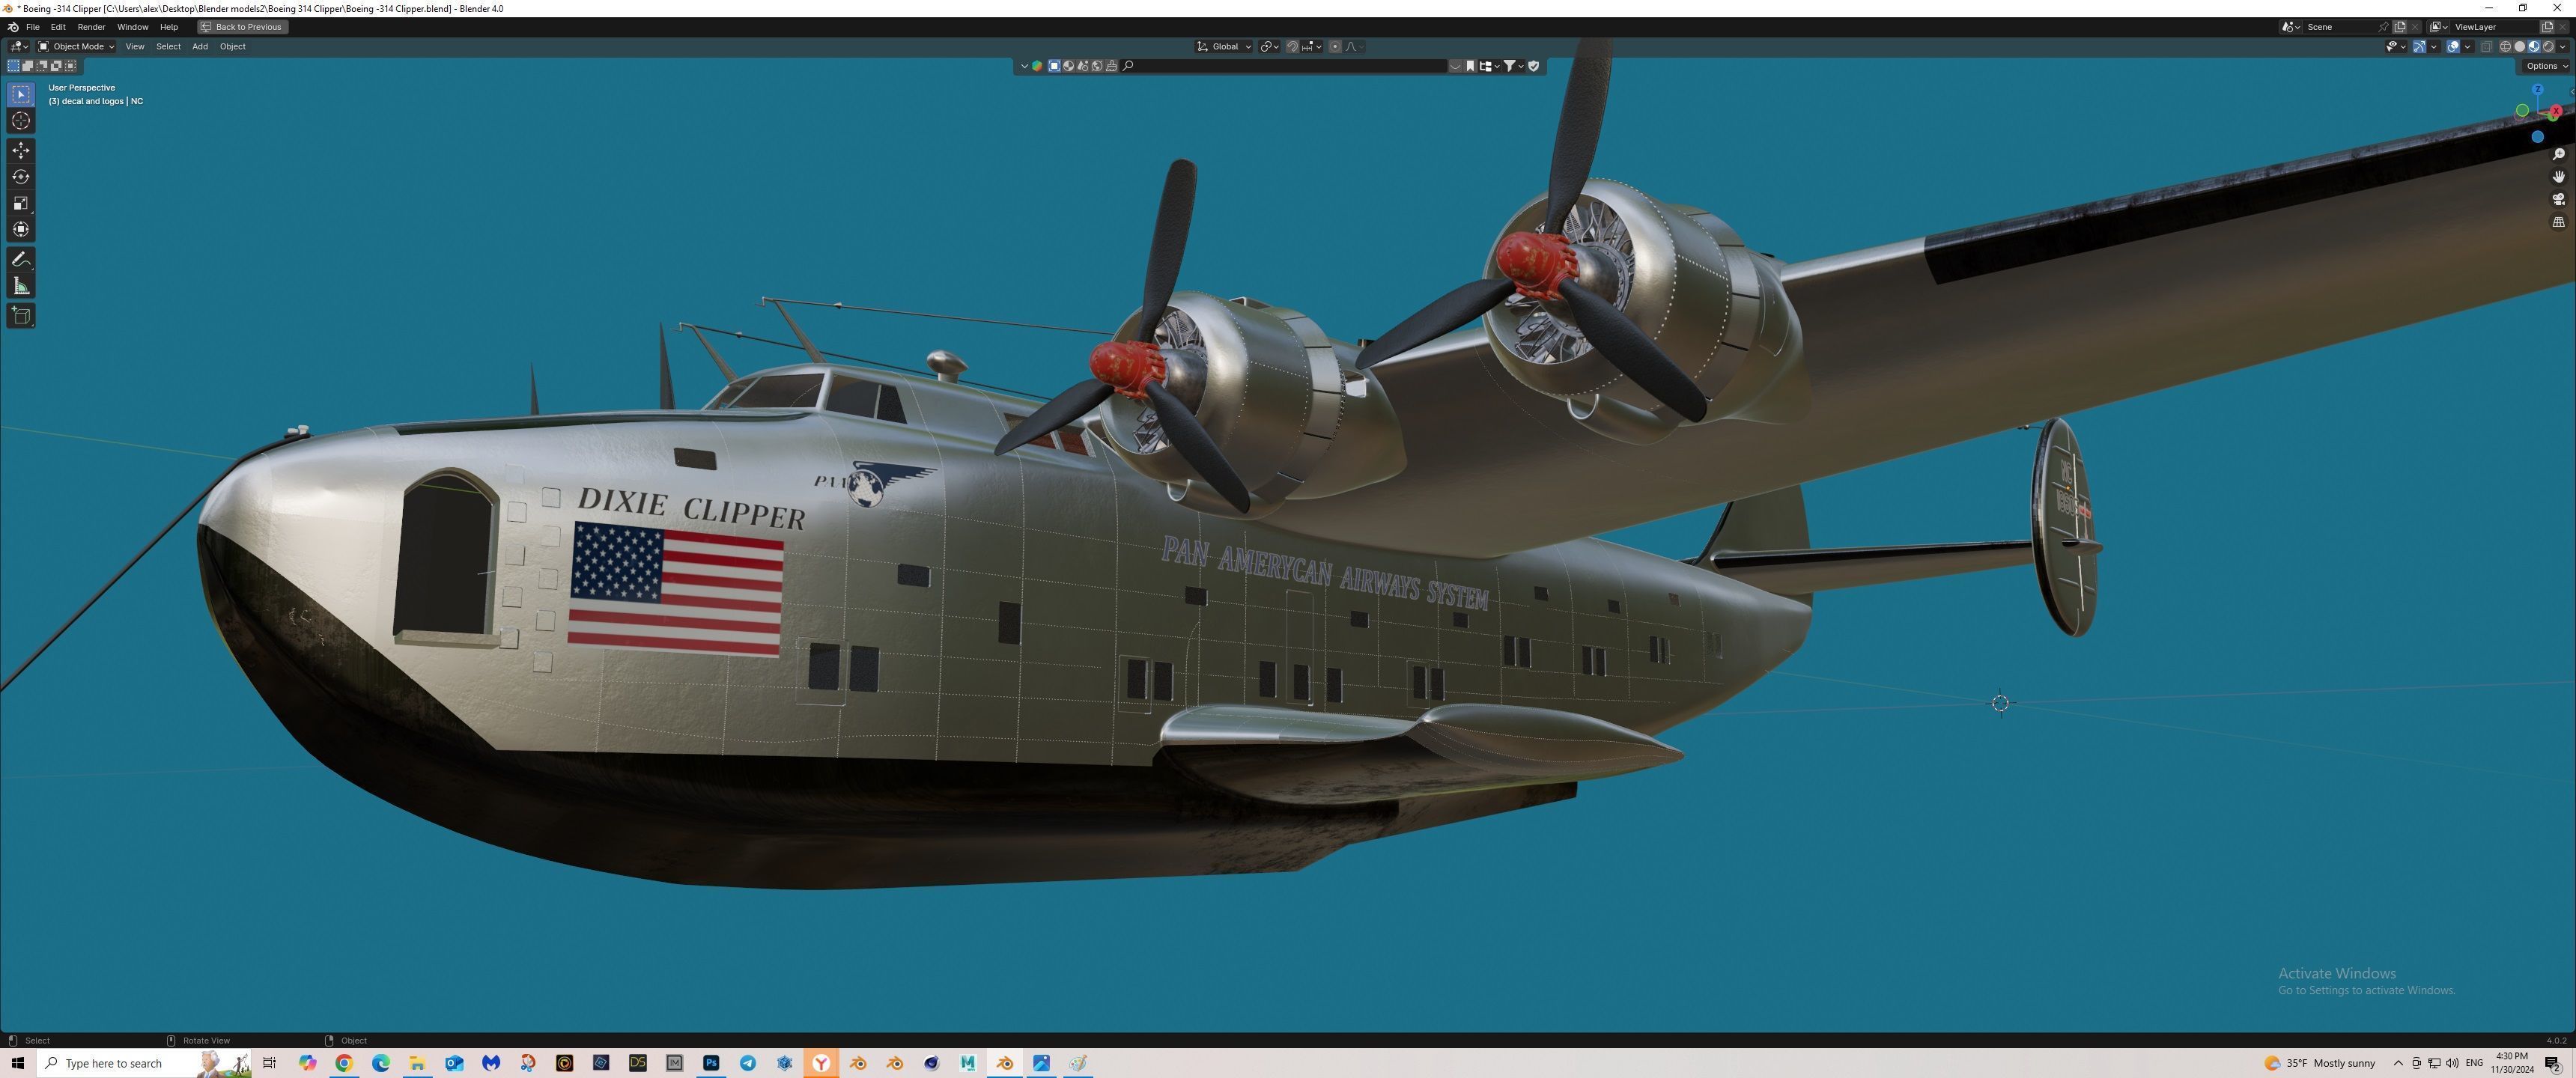This screenshot has height=1078, width=2576.
Task: Toggle show gizmos button
Action: [x=2420, y=46]
